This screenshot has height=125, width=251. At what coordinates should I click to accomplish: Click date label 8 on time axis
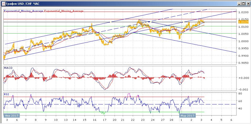(x=36, y=120)
